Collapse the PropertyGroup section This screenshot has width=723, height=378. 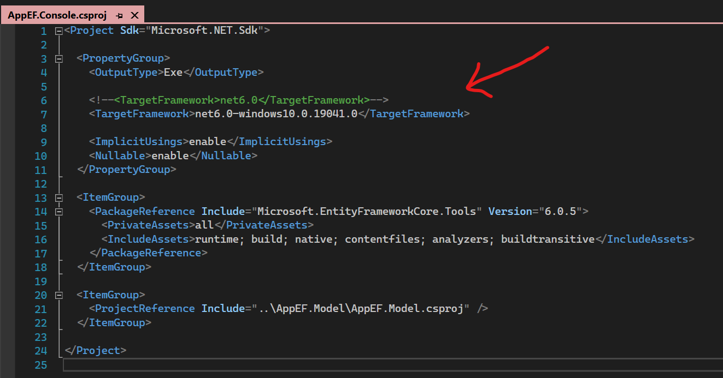tap(58, 58)
